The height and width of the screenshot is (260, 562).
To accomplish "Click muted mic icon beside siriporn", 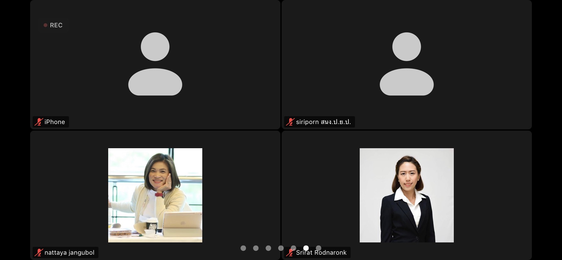I will tap(290, 122).
